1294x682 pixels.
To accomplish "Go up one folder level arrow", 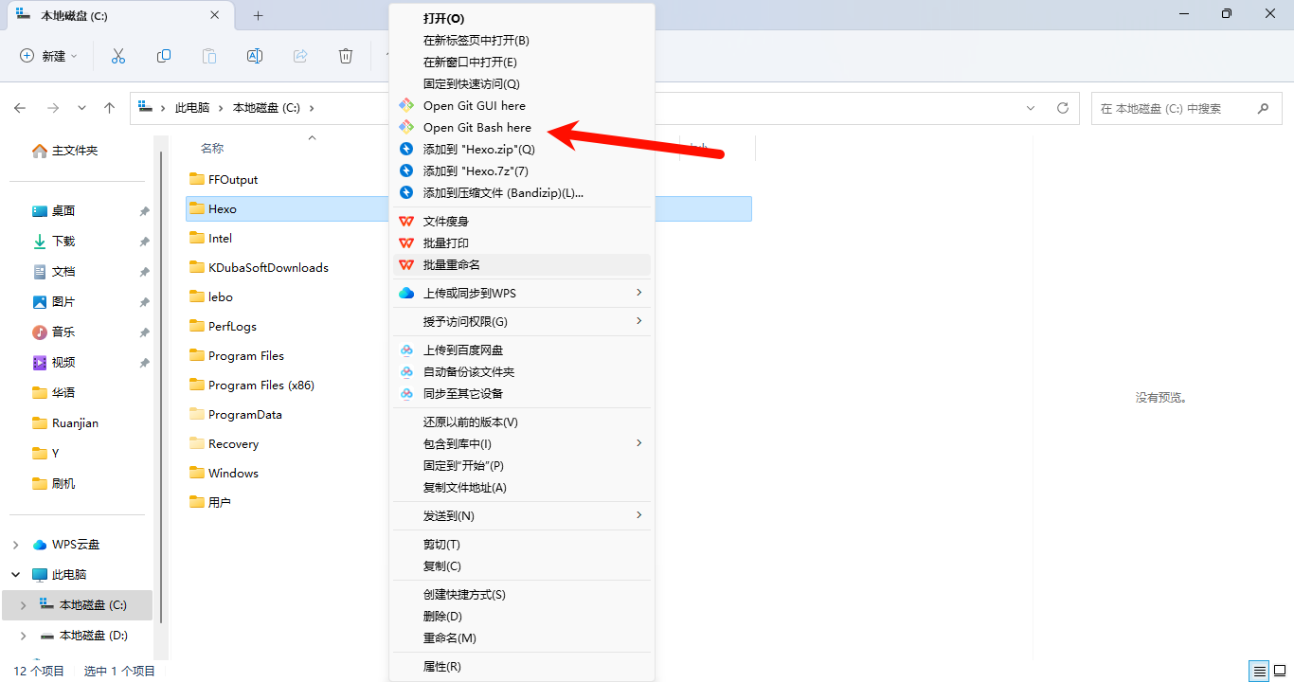I will pos(110,108).
